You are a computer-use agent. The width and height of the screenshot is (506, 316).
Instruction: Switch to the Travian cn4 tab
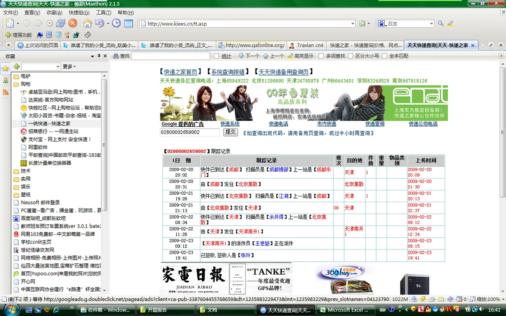pos(306,45)
